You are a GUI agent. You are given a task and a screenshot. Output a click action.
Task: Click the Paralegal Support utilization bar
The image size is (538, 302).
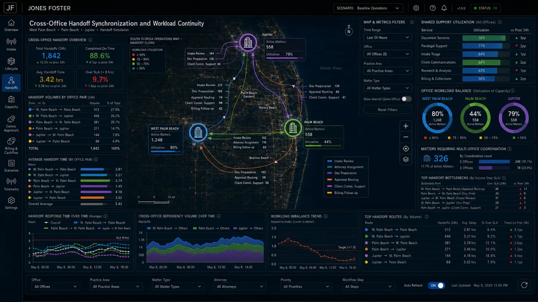coord(487,46)
